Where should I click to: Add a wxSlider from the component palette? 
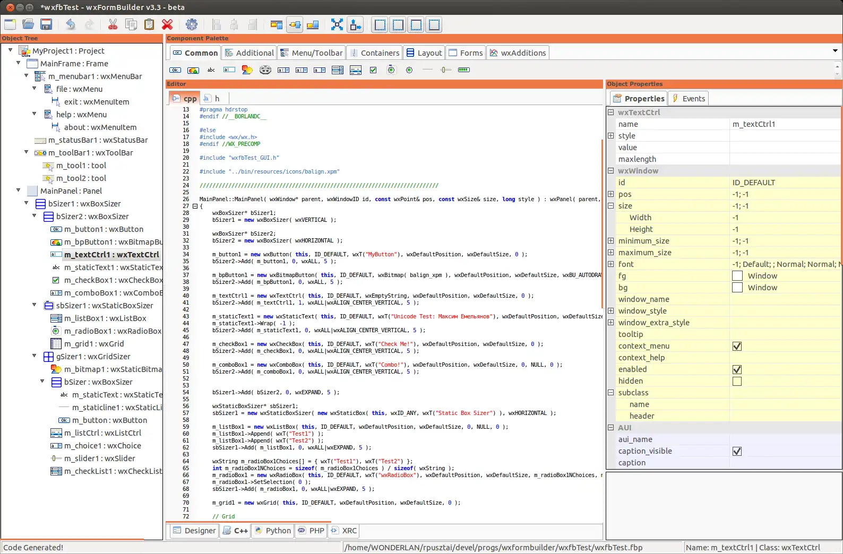click(445, 70)
